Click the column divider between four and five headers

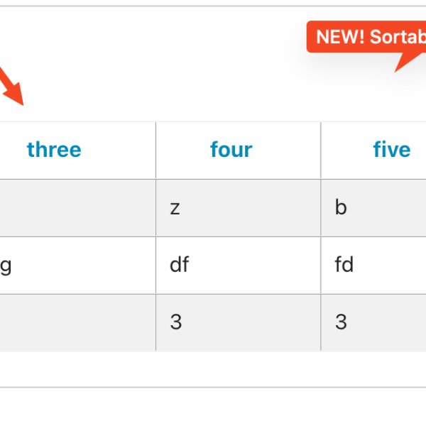(x=321, y=150)
